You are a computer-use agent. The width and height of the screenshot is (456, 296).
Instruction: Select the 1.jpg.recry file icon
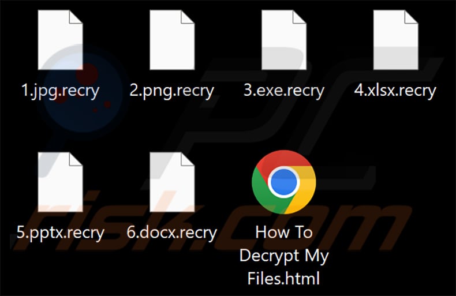click(60, 40)
